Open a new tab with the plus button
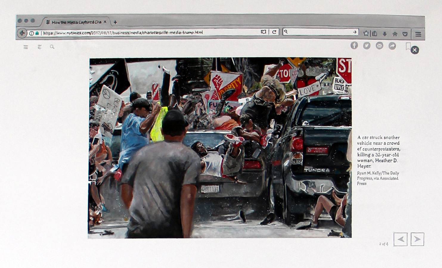This screenshot has height=268, width=442. [115, 22]
